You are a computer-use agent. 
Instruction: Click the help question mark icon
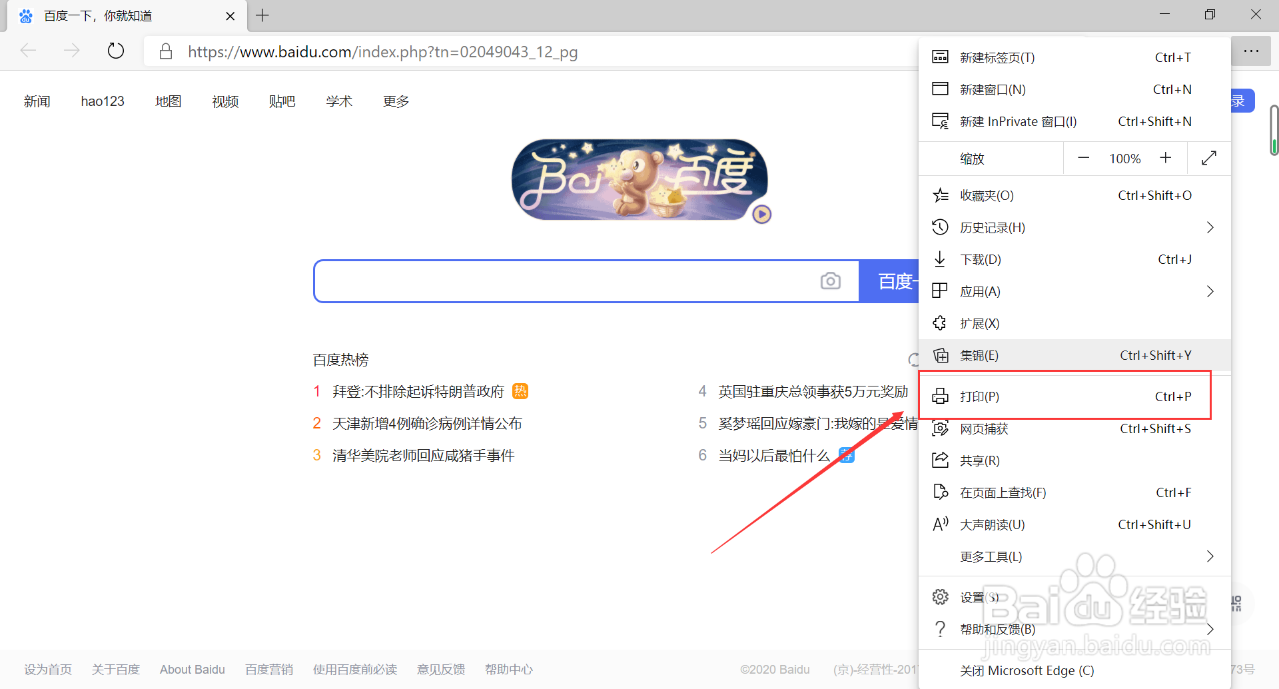pos(940,629)
